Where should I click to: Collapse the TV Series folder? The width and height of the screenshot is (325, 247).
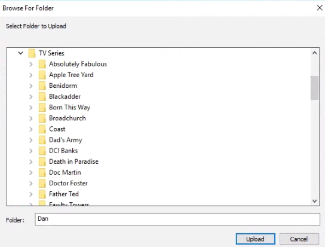20,53
